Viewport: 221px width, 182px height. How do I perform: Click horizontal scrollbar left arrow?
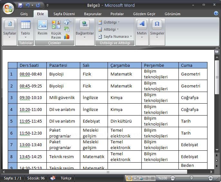(4, 172)
